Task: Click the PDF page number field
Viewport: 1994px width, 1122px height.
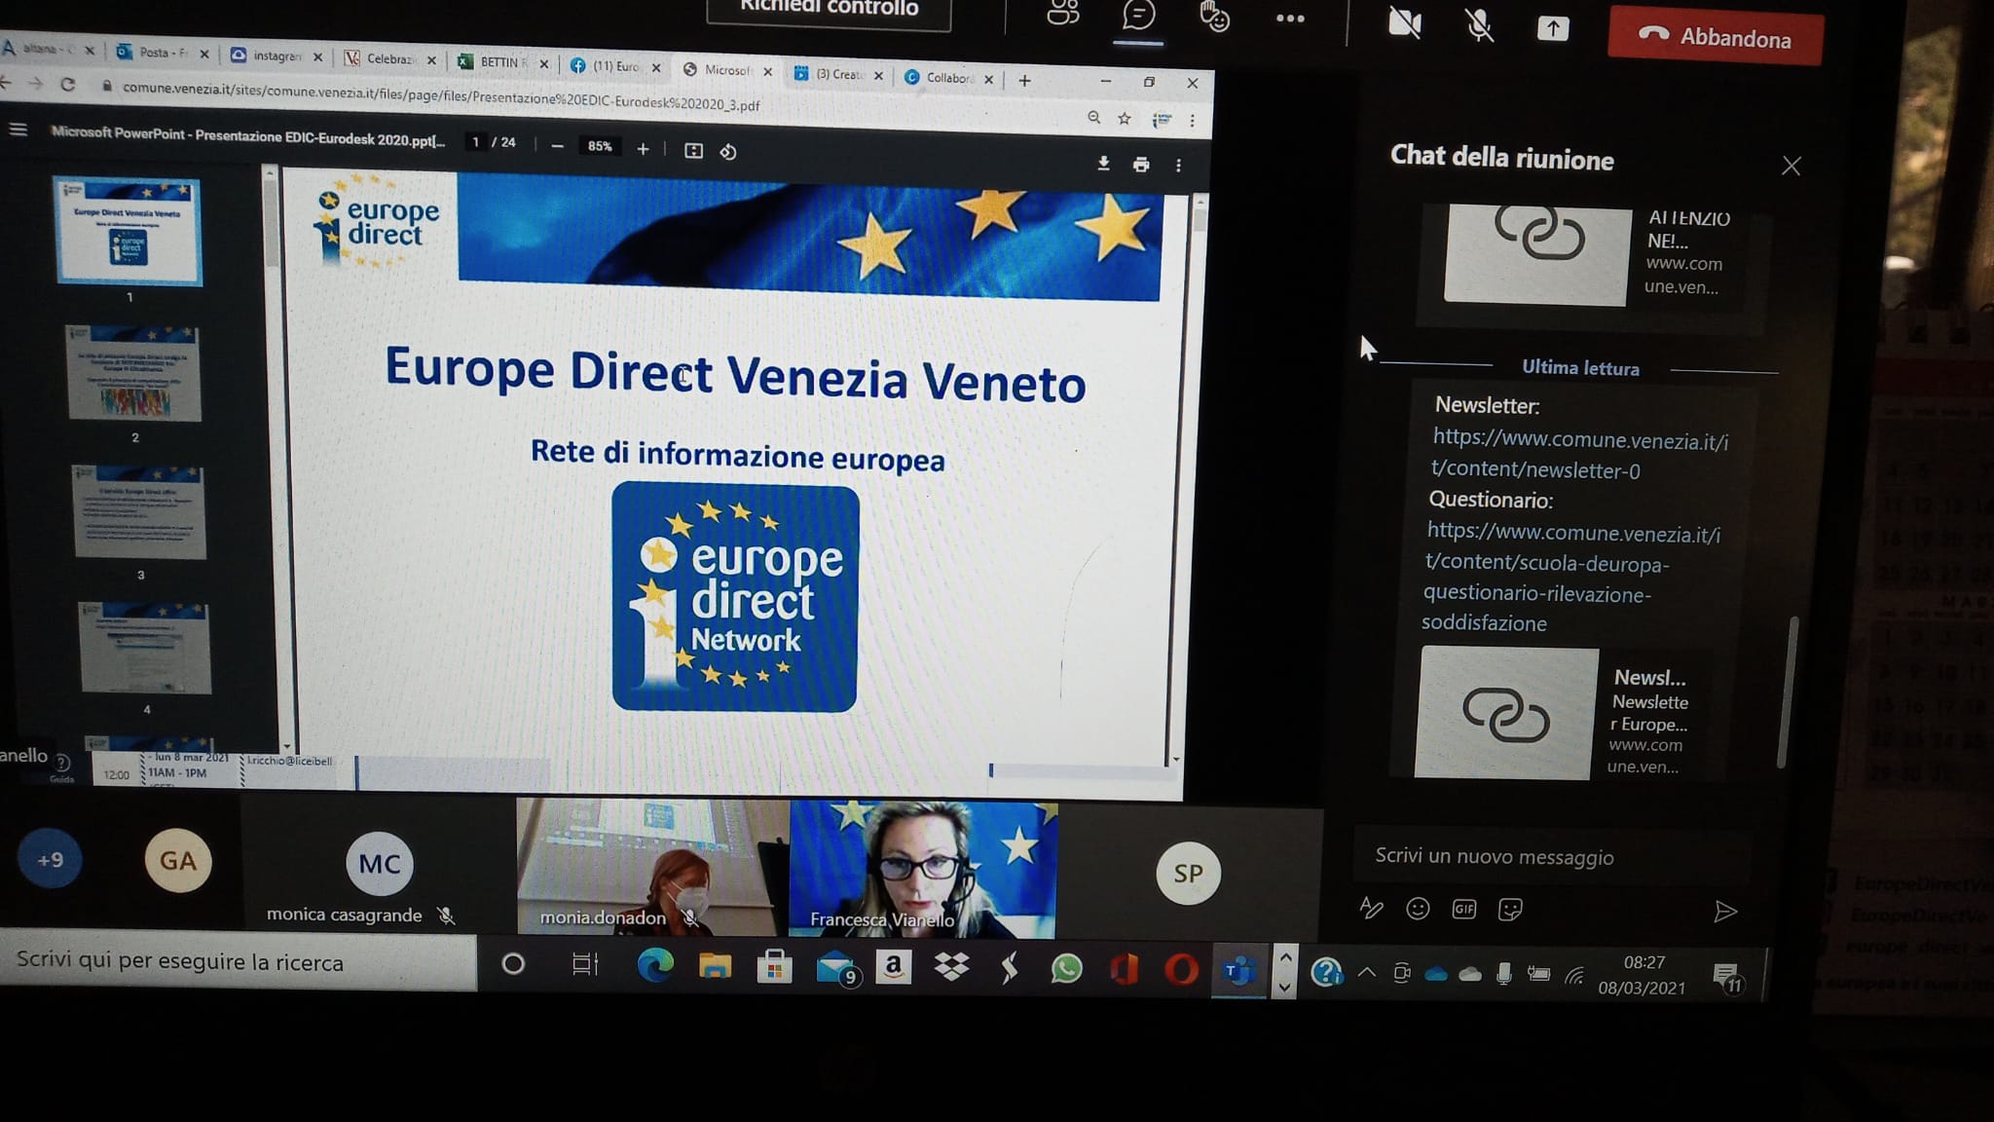Action: point(475,142)
